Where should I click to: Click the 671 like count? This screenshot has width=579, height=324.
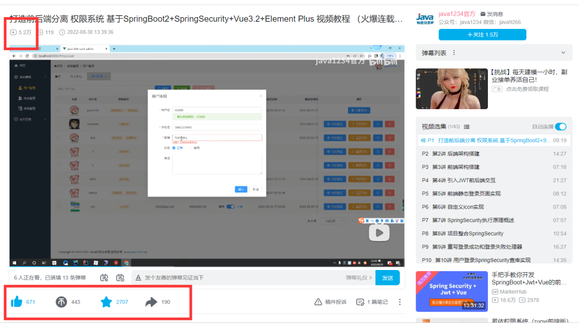click(x=31, y=302)
